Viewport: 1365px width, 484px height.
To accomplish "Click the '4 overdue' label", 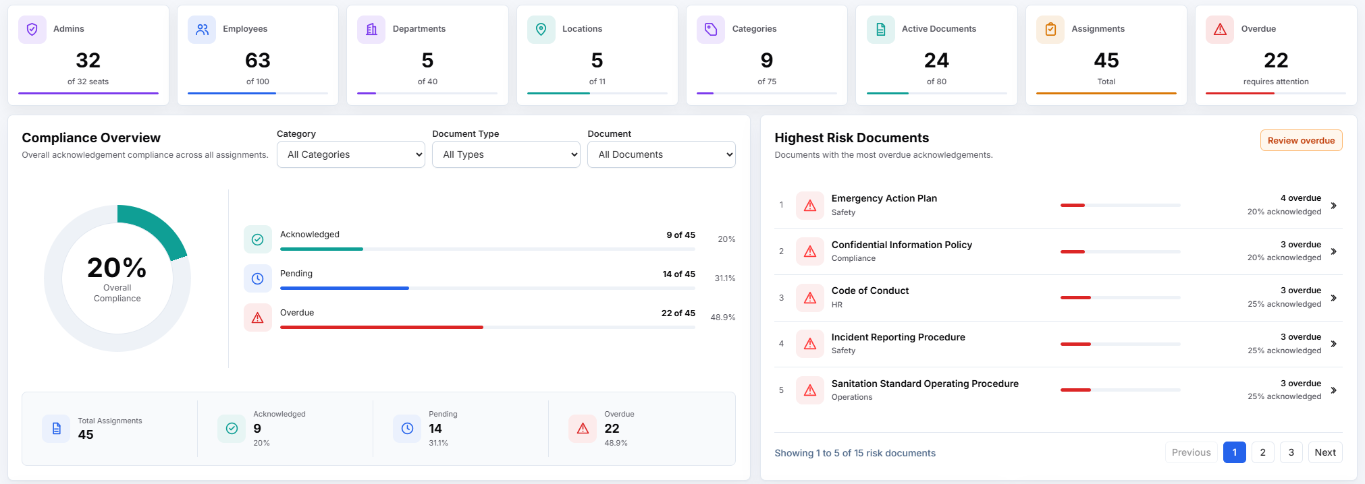I will [x=1300, y=198].
